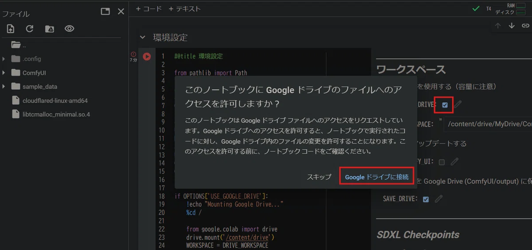This screenshot has width=532, height=250.
Task: Expand the .config folder
Action: coord(4,59)
